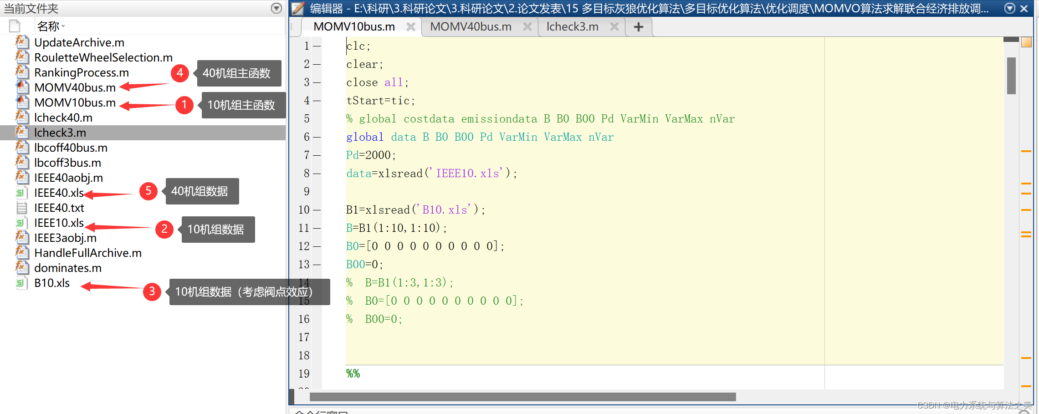Set breakpoint on line 8 dash
The width and height of the screenshot is (1039, 414).
click(317, 174)
